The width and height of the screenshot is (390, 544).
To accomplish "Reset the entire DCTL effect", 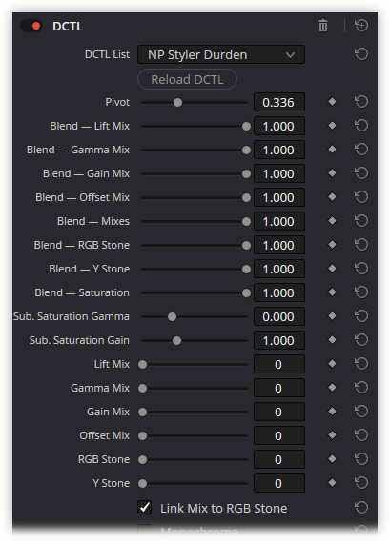I will coord(361,26).
